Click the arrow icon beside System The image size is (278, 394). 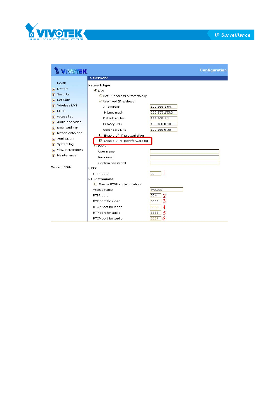pos(54,89)
